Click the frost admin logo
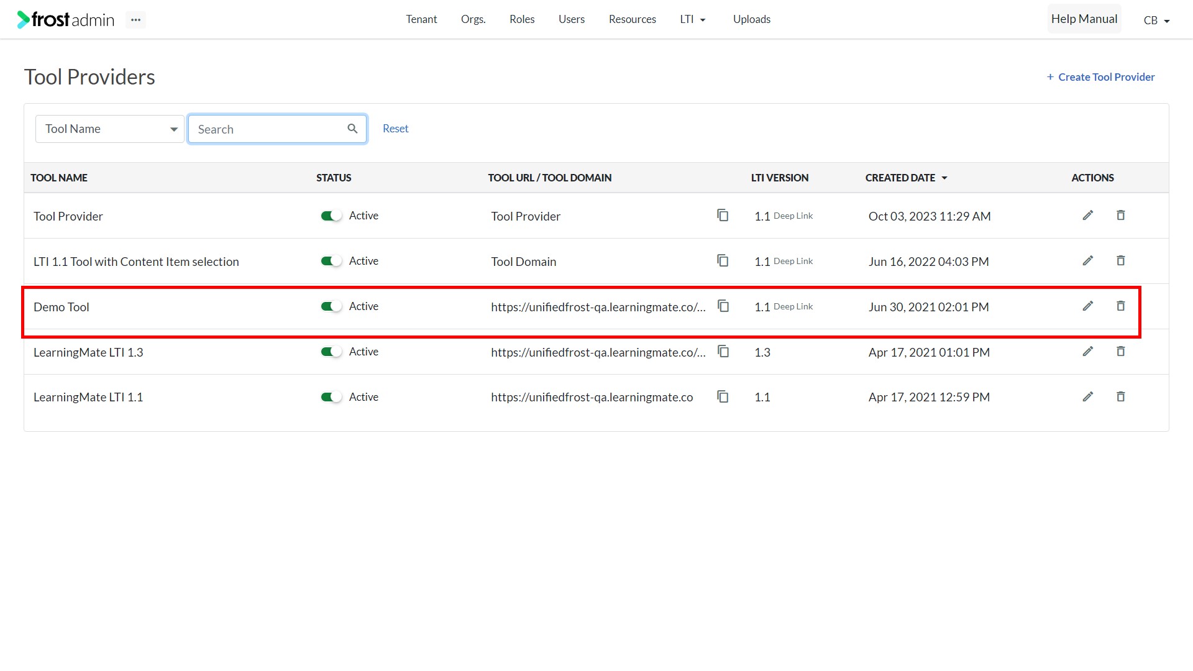 66,20
